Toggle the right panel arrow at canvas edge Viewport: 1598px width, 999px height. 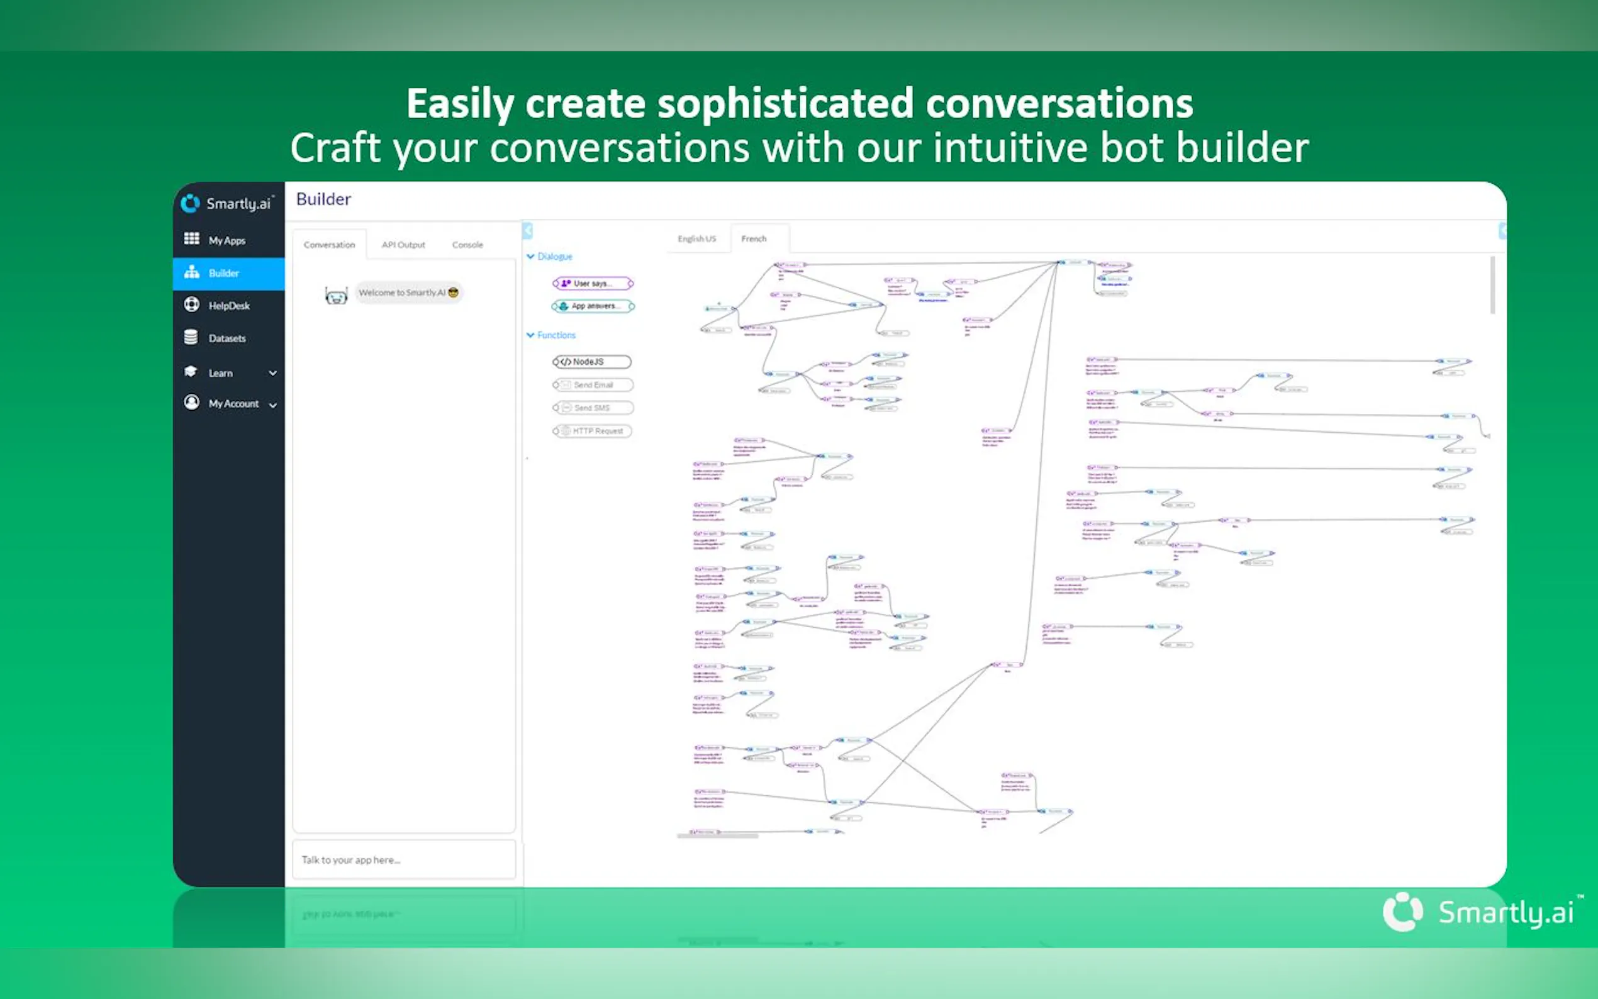click(1502, 231)
